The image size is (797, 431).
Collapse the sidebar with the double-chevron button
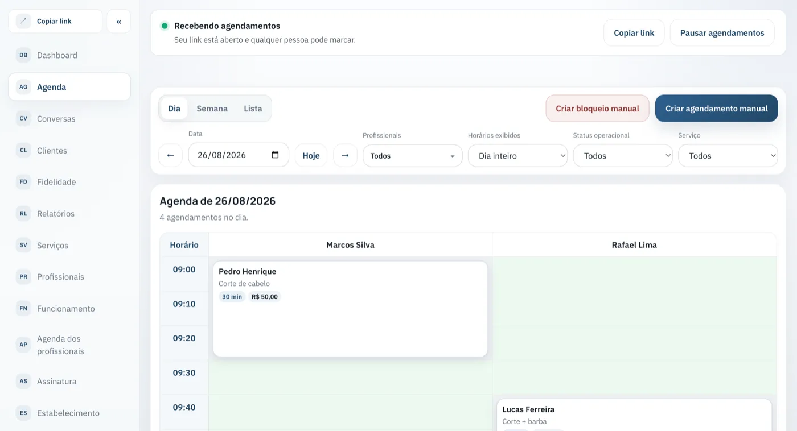[x=118, y=22]
